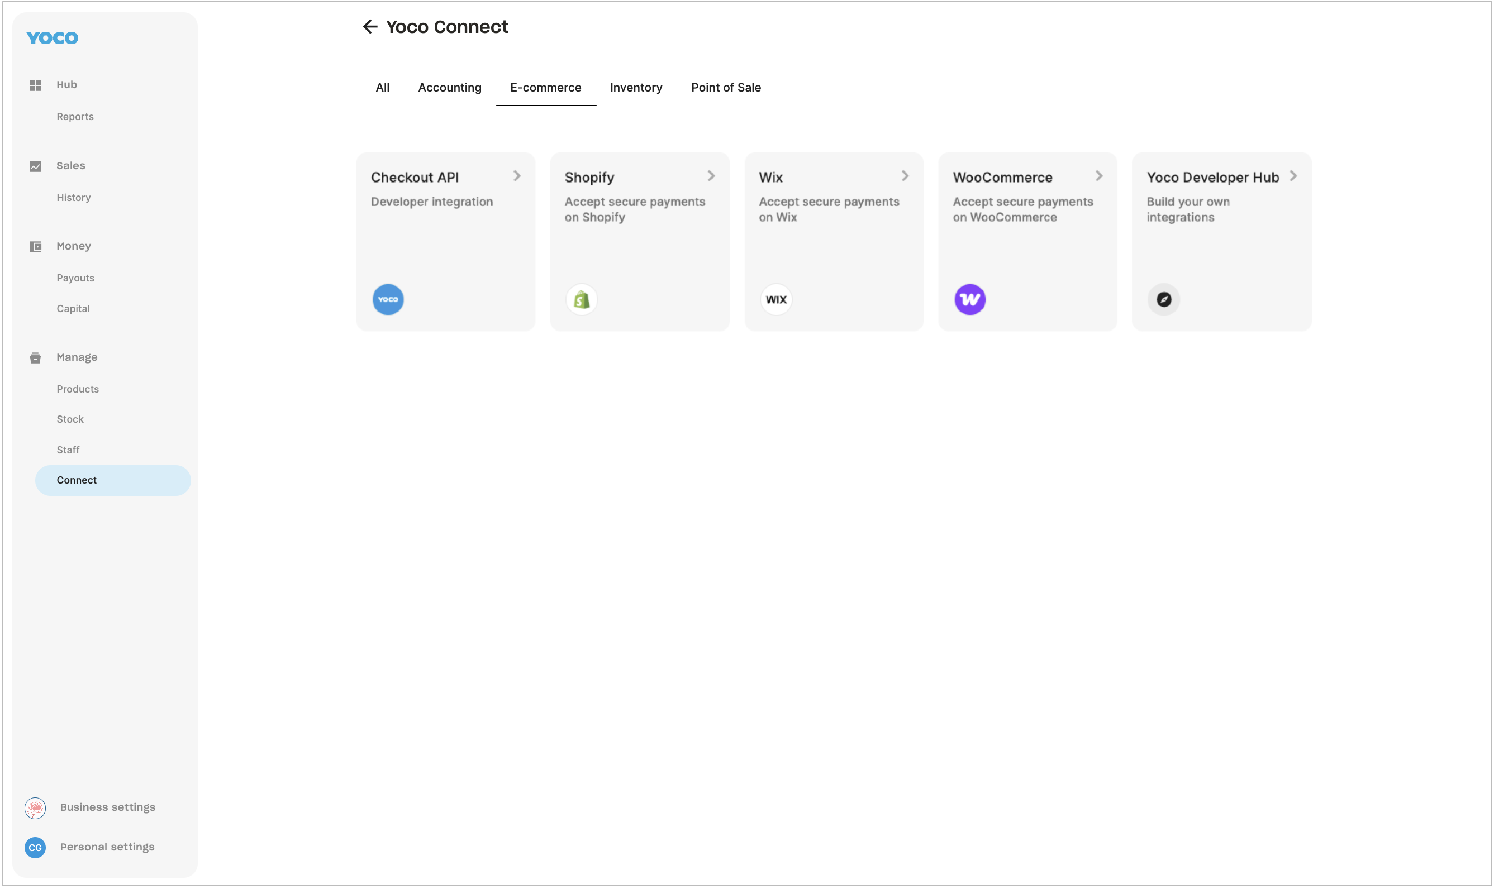
Task: Switch to the Inventory tab
Action: tap(636, 88)
